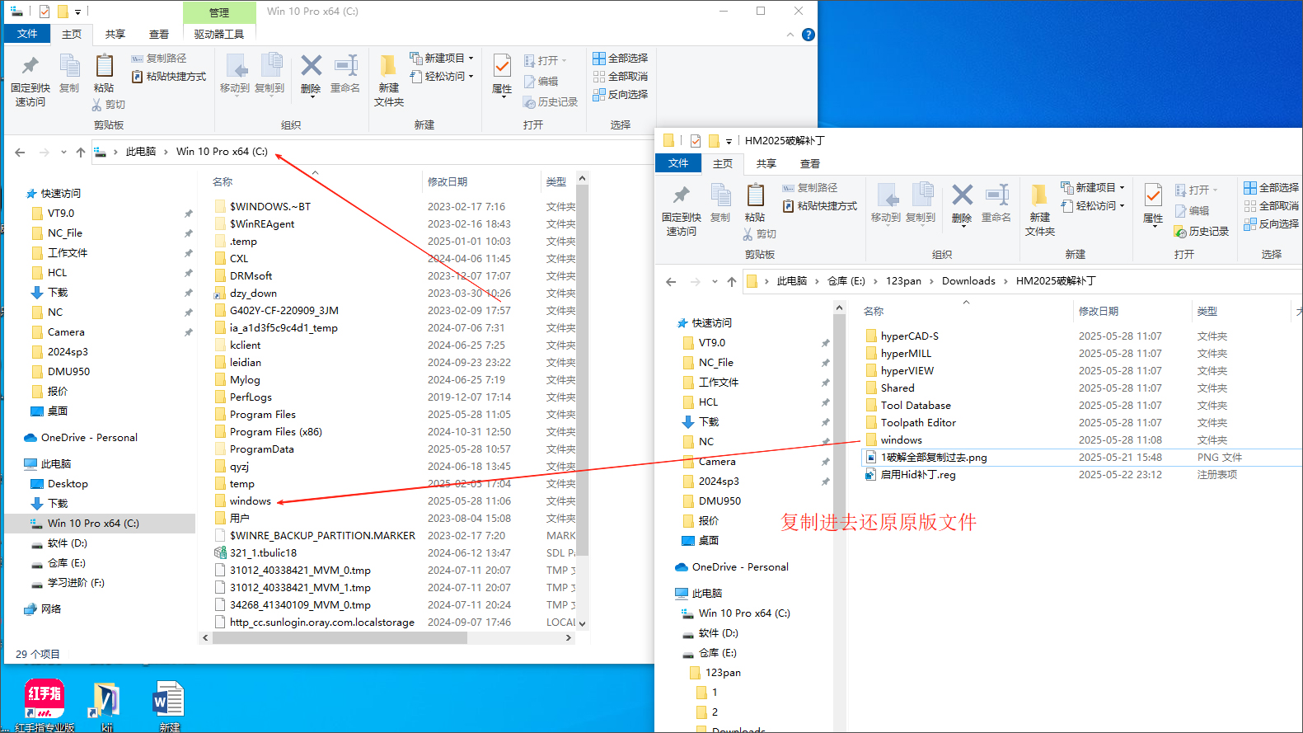Select OneDrive - Personal in HM2025 sidebar
This screenshot has width=1303, height=733.
(x=740, y=567)
